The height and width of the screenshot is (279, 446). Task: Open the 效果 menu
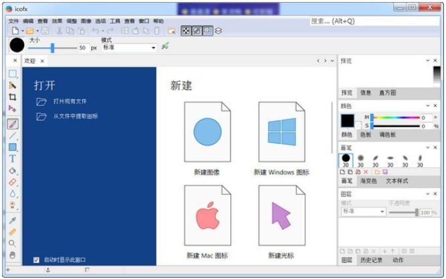[x=57, y=21]
